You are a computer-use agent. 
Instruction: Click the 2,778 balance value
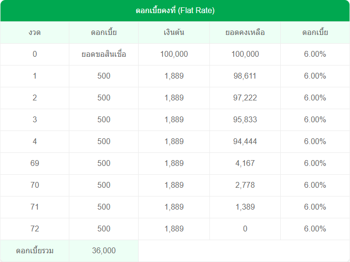pyautogui.click(x=245, y=185)
